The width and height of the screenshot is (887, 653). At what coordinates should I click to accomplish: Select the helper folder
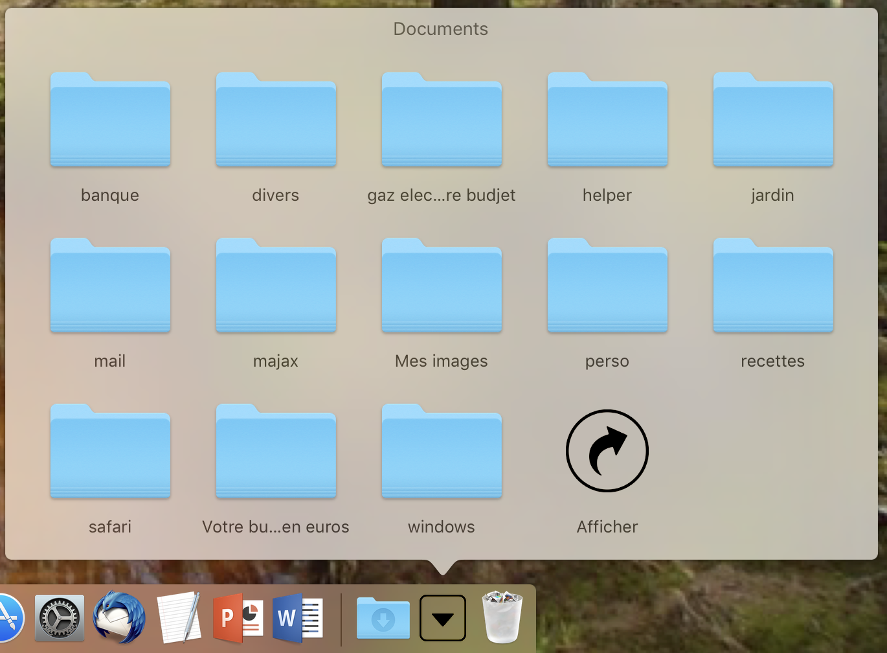[607, 120]
